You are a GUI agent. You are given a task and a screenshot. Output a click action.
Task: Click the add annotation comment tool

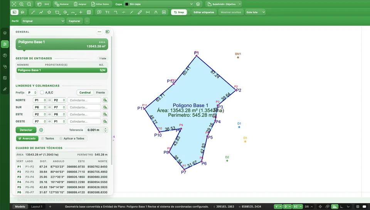pyautogui.click(x=99, y=12)
